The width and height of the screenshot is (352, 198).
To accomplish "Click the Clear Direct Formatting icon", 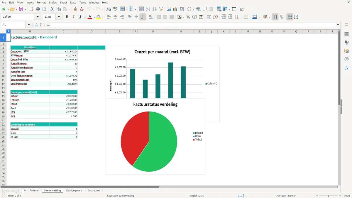I will tap(82, 9).
